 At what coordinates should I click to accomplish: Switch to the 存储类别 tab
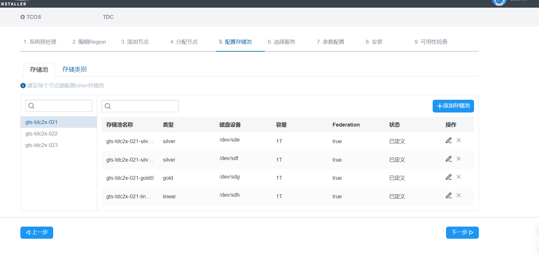tap(74, 69)
